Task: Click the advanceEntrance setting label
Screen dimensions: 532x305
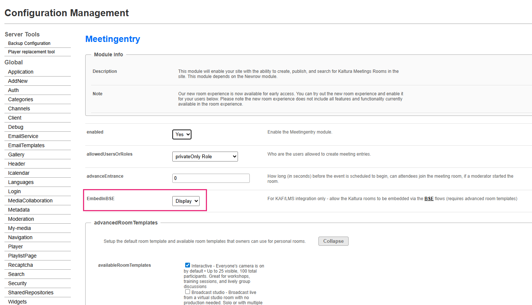Action: (105, 176)
